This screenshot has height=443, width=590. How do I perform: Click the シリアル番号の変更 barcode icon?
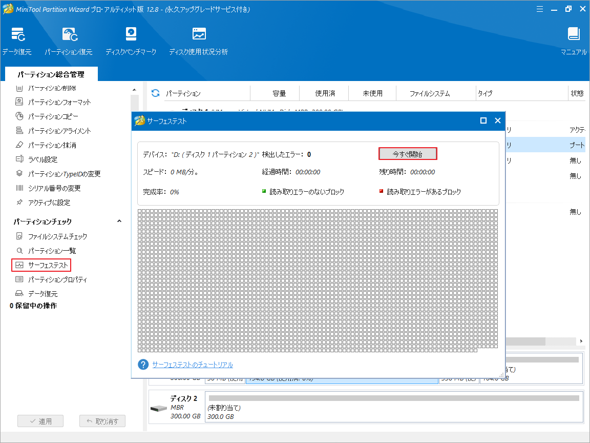coord(19,188)
